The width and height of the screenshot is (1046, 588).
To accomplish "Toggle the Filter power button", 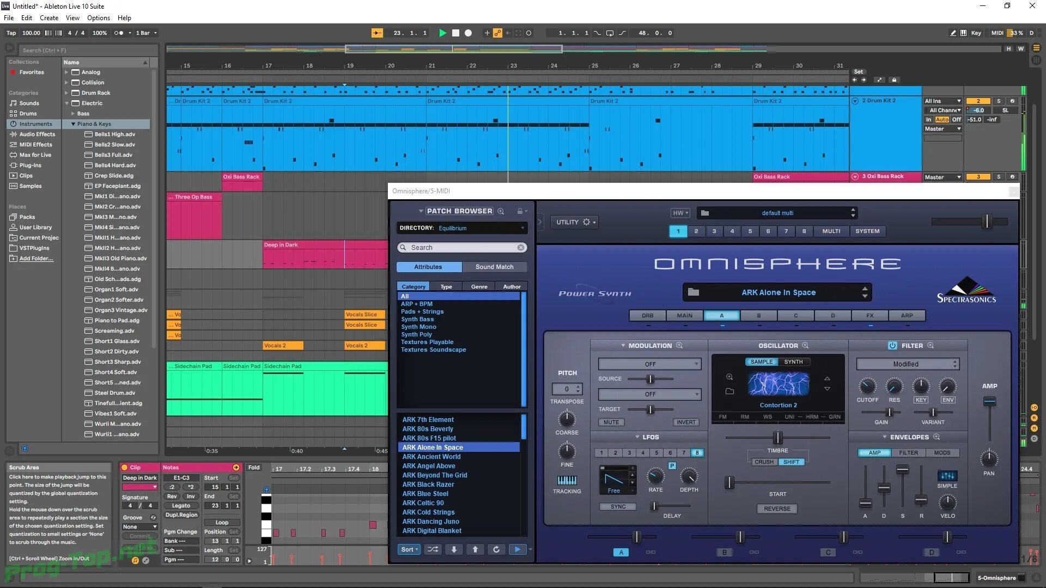I will click(892, 346).
